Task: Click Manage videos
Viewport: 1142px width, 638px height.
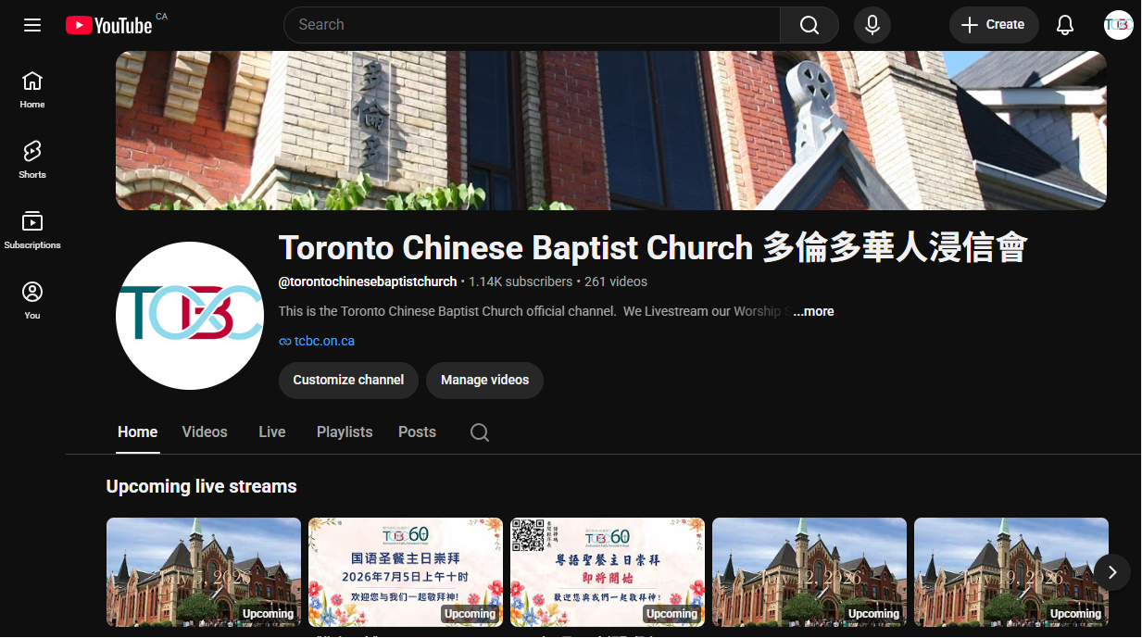Action: [x=484, y=381]
